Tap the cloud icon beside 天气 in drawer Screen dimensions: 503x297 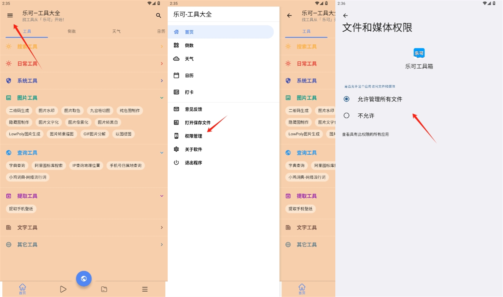[176, 59]
